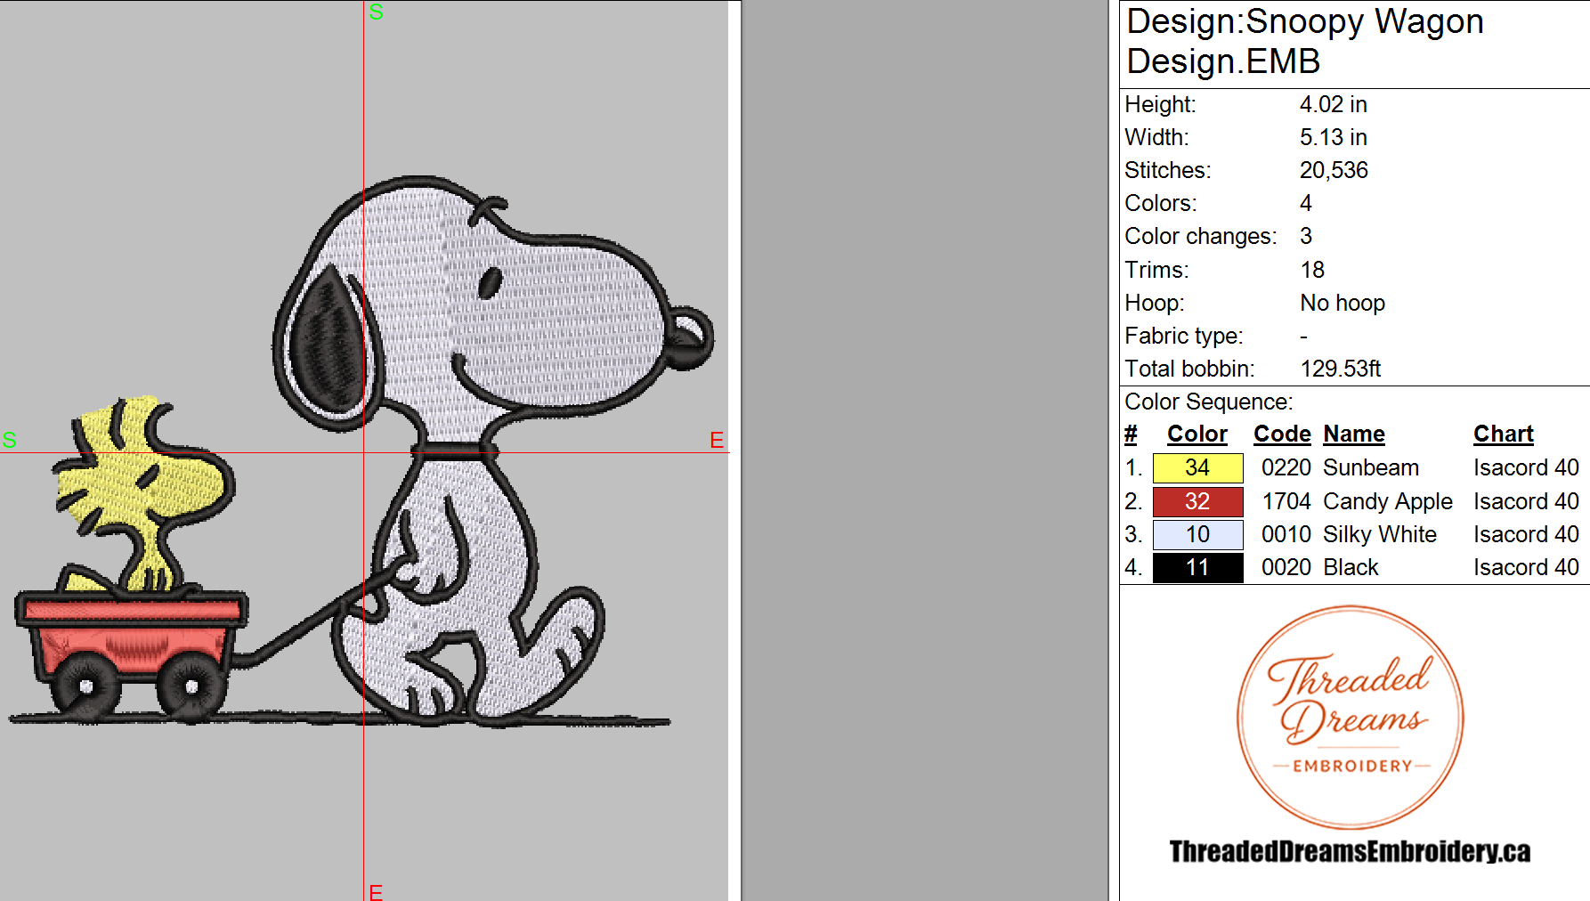Image resolution: width=1590 pixels, height=901 pixels.
Task: Click the ThreadedDreamsEmbroidery.ca website text
Action: coord(1350,852)
